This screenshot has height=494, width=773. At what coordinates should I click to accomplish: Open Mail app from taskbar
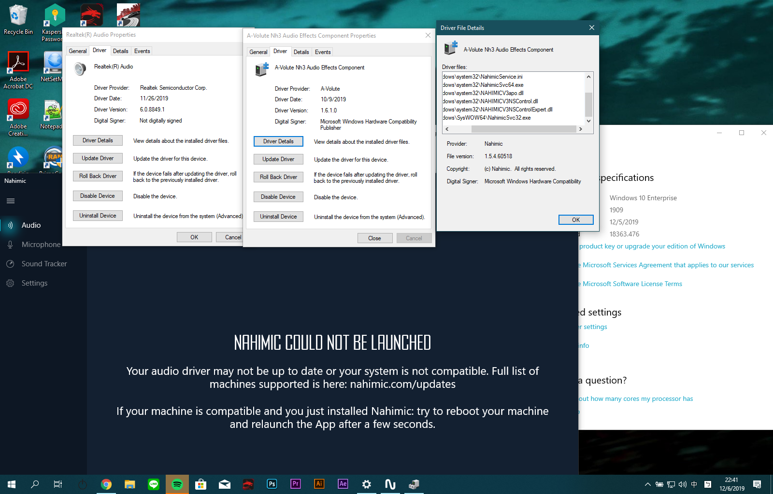click(x=225, y=484)
